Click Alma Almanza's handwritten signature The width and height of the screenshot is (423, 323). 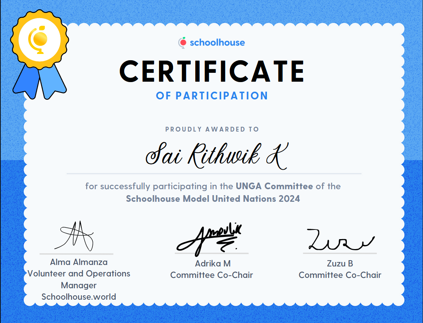[74, 236]
